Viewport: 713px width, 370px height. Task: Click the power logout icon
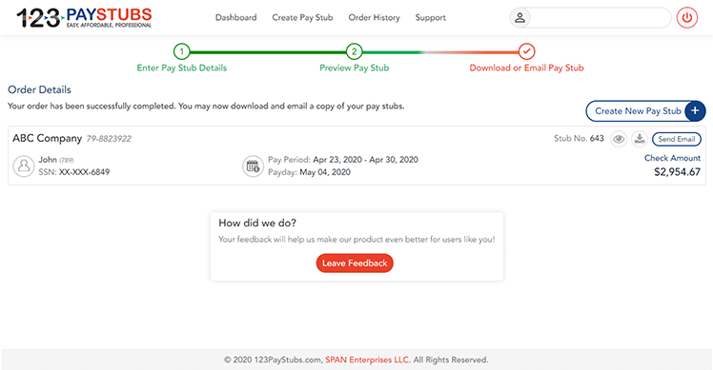686,18
